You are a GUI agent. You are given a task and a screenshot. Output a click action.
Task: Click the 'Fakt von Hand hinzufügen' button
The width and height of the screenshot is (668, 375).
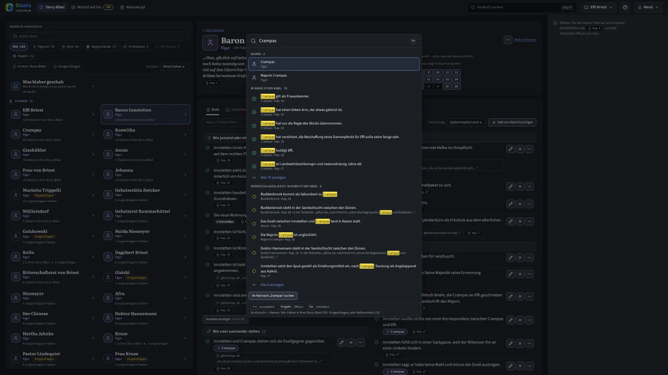(512, 122)
